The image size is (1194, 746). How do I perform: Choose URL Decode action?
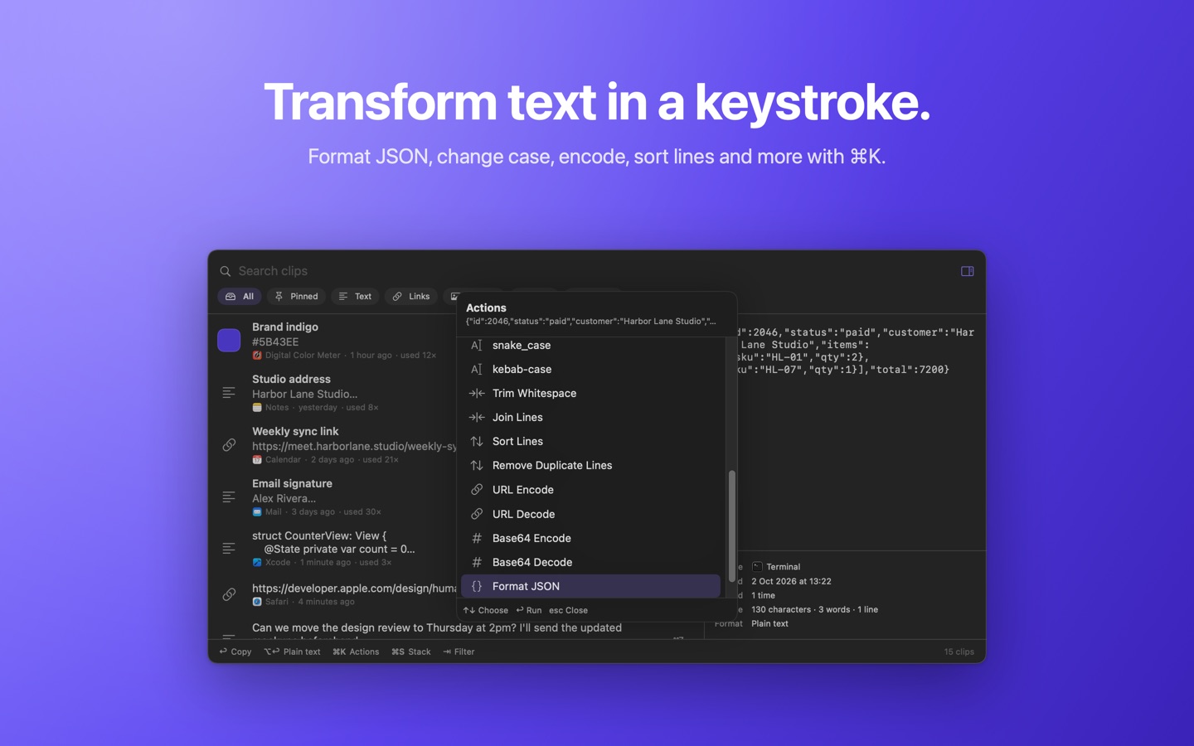(x=590, y=515)
